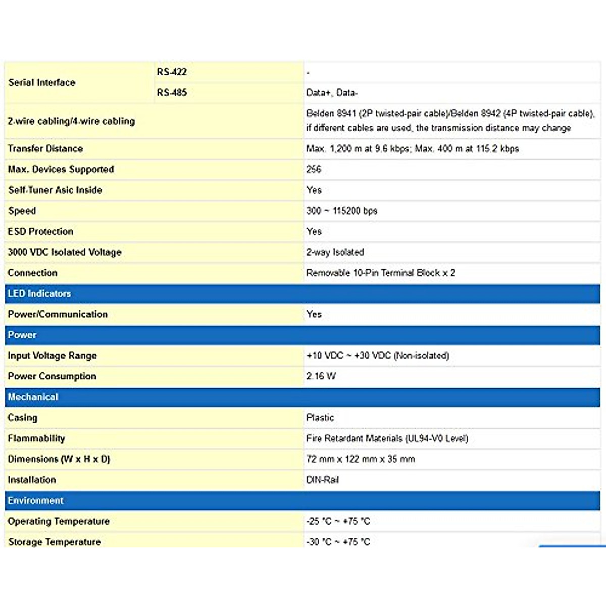Select the Power section header
606x606 pixels.
22,335
